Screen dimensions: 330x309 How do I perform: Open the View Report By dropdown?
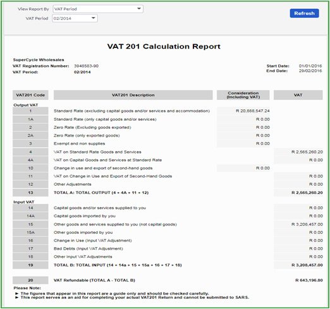(x=98, y=9)
